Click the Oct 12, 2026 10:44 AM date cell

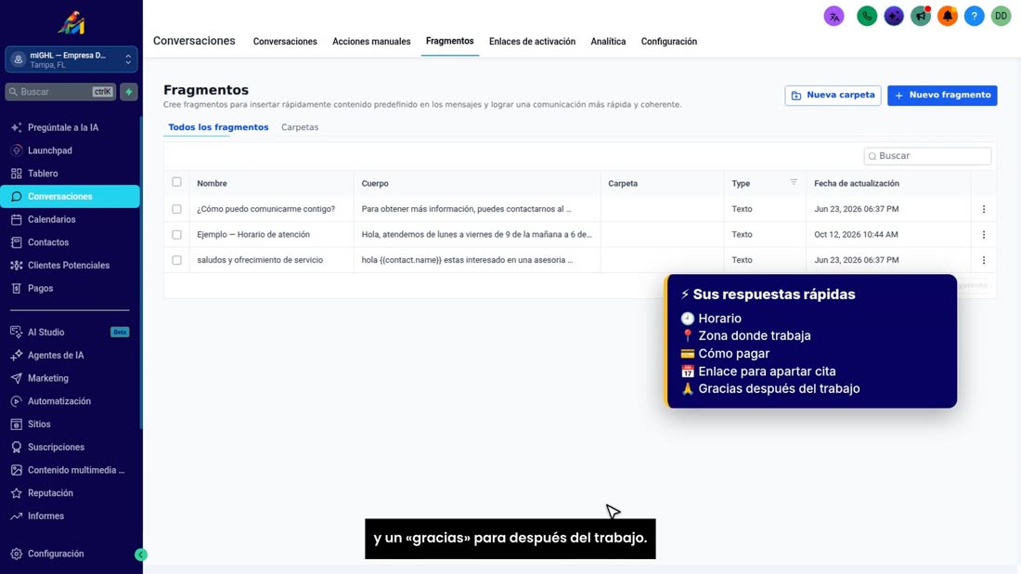coord(856,235)
